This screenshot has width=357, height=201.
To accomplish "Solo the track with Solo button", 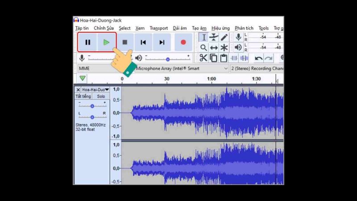I will click(101, 96).
